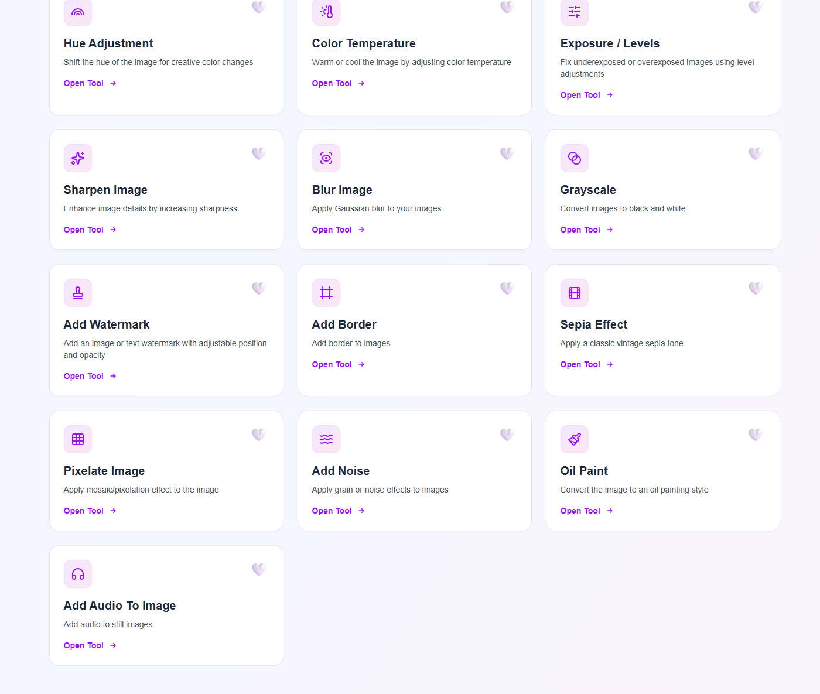Click the Grayscale overlapping circles icon
Viewport: 820px width, 694px height.
point(575,158)
